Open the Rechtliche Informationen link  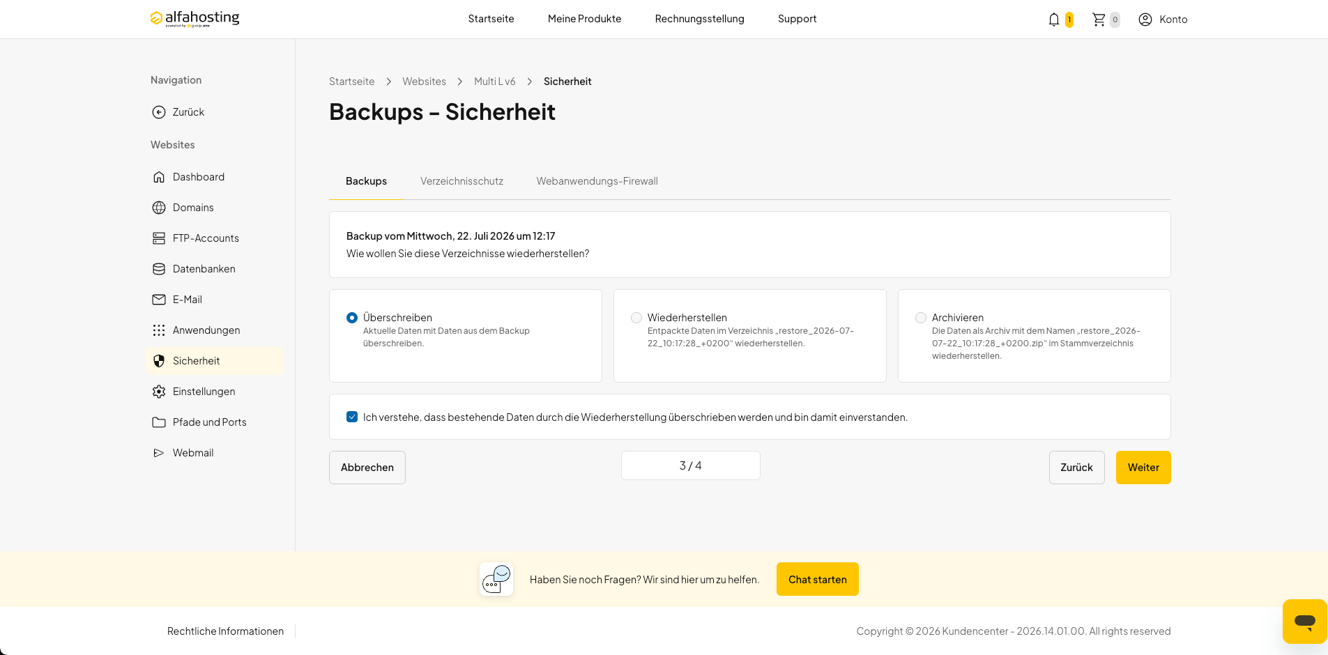(225, 631)
